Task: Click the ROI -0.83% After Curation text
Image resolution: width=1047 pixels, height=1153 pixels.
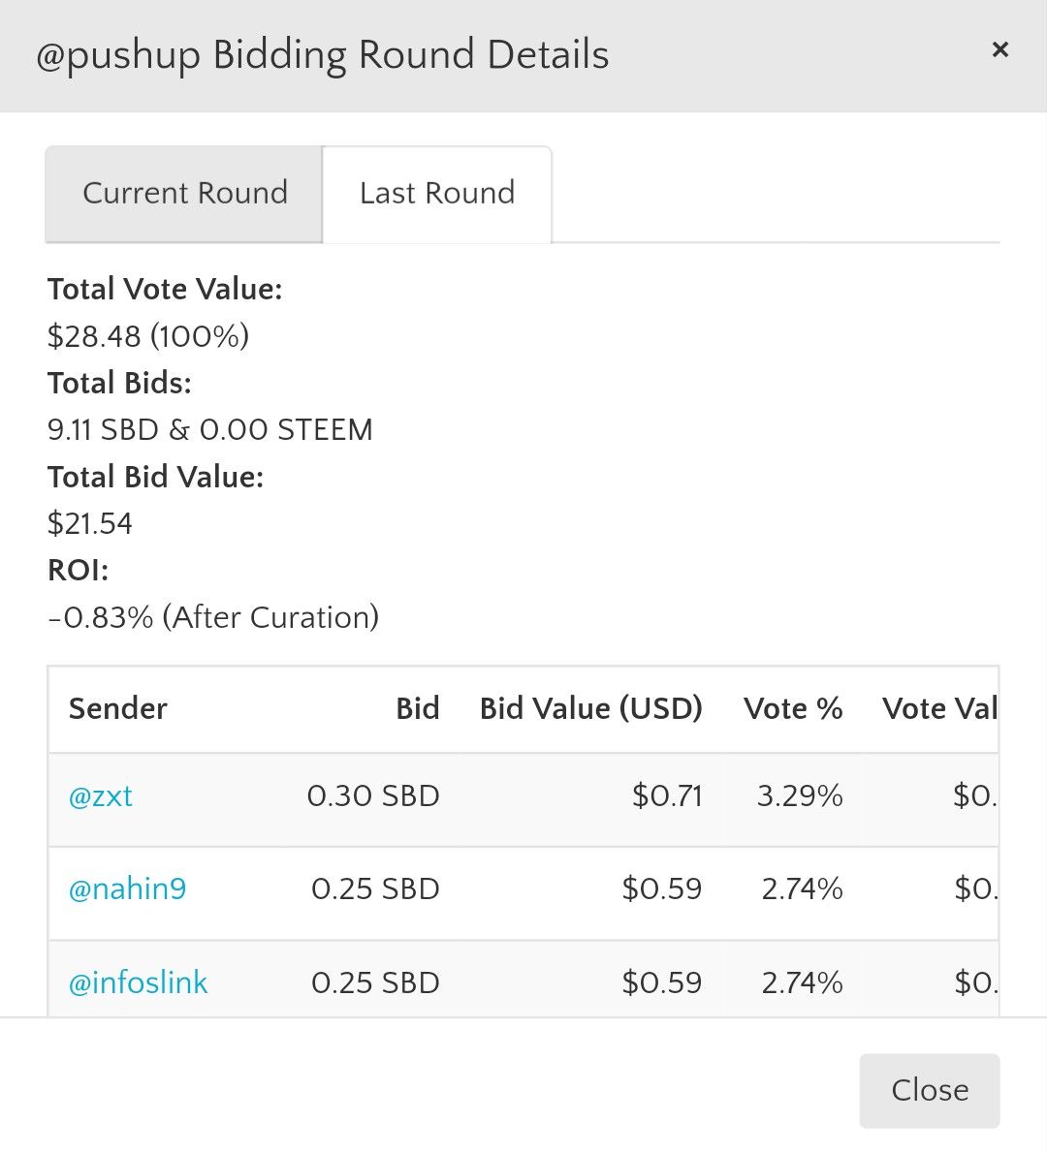Action: coord(213,618)
